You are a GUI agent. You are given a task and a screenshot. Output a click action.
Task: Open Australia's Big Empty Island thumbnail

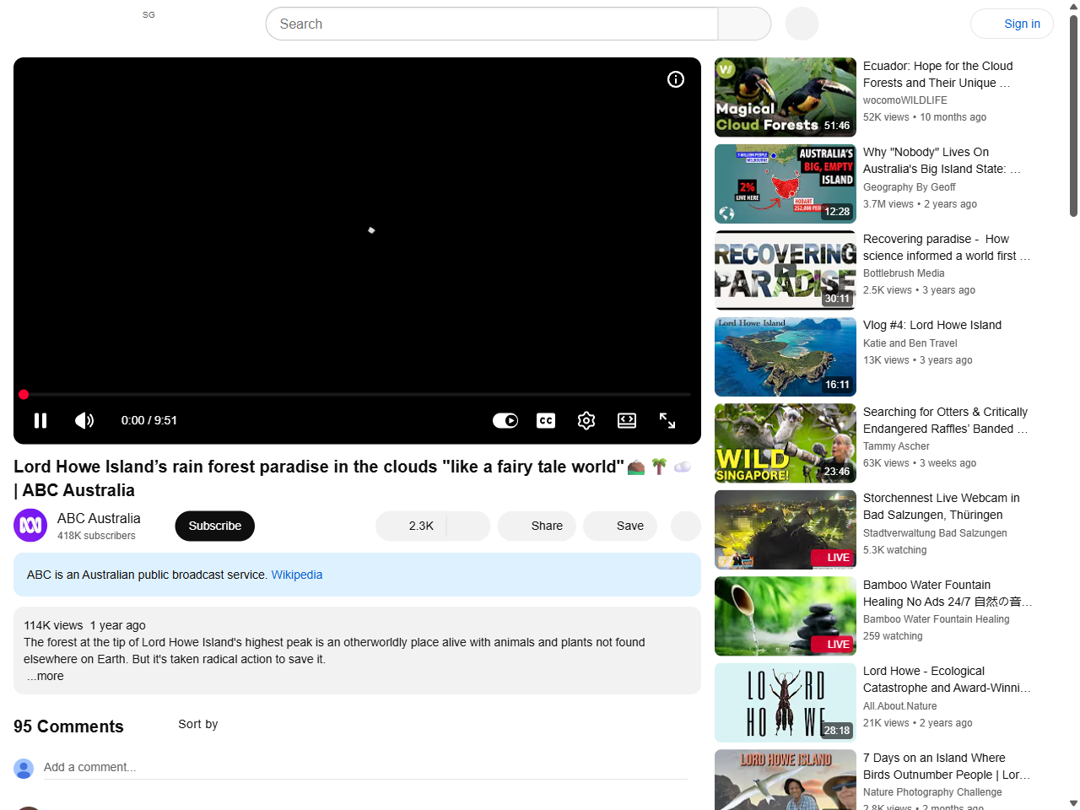coord(786,184)
